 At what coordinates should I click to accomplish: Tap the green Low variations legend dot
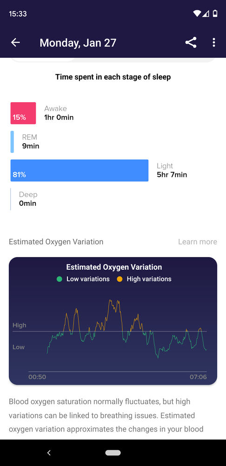point(59,279)
